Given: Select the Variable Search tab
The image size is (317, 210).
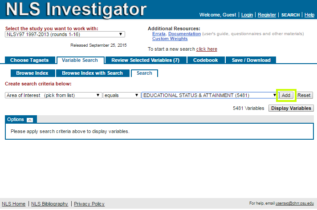Looking at the screenshot, I should [80, 60].
